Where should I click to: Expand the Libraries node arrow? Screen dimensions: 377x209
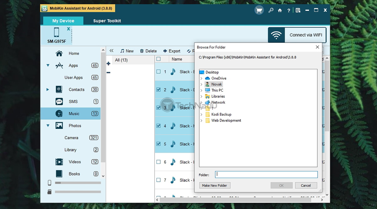click(201, 96)
